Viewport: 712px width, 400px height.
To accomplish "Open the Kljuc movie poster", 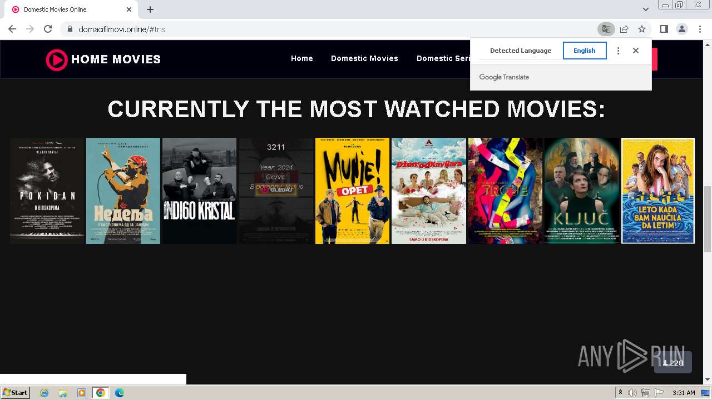I will coord(582,191).
